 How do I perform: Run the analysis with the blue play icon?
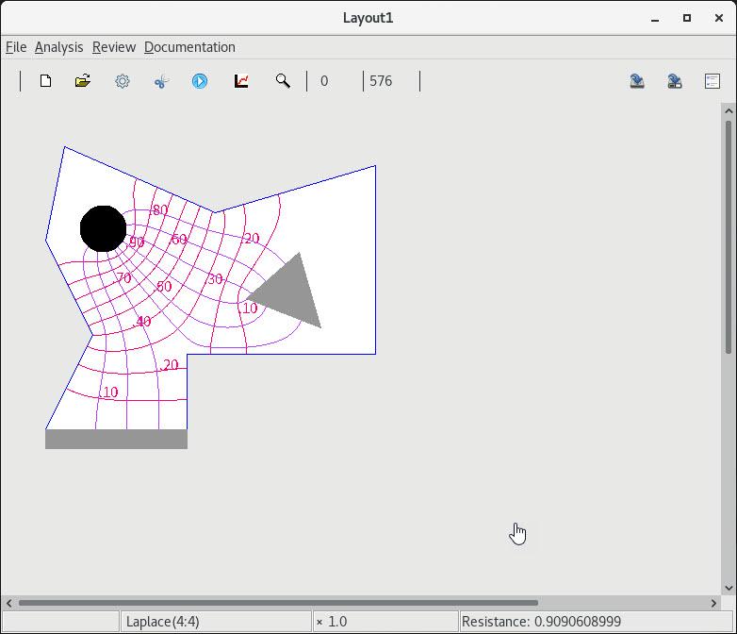[x=200, y=81]
